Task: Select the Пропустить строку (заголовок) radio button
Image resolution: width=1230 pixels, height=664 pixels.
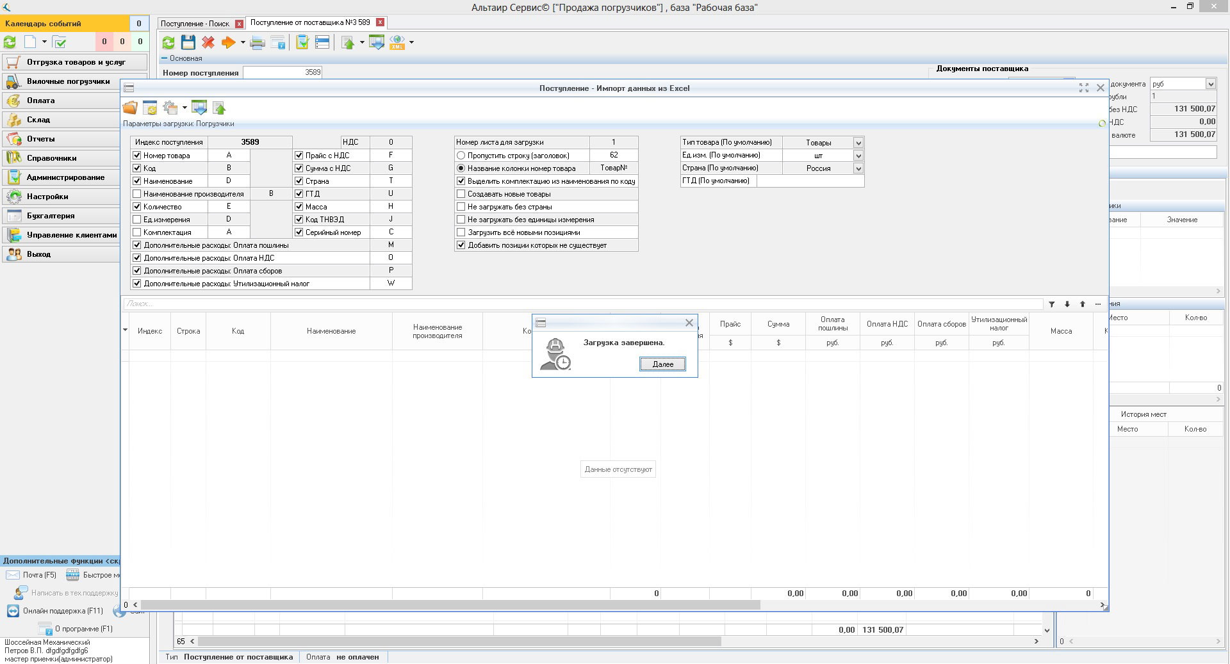Action: [461, 155]
